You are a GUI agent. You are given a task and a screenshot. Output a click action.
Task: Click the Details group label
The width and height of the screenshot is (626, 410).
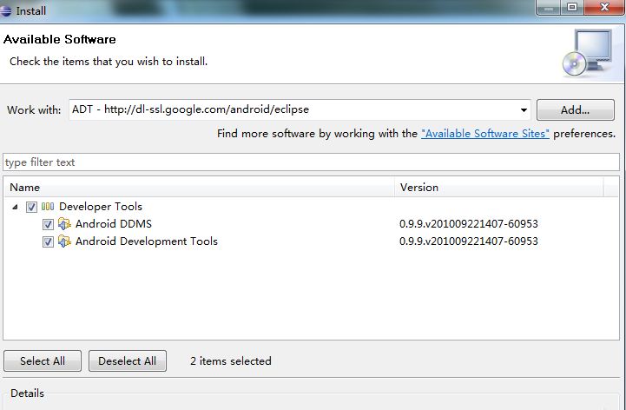click(27, 393)
